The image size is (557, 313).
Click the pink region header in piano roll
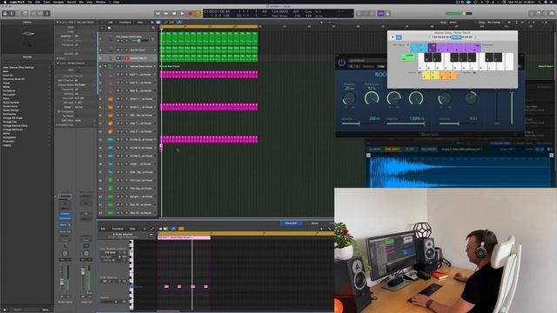184,237
